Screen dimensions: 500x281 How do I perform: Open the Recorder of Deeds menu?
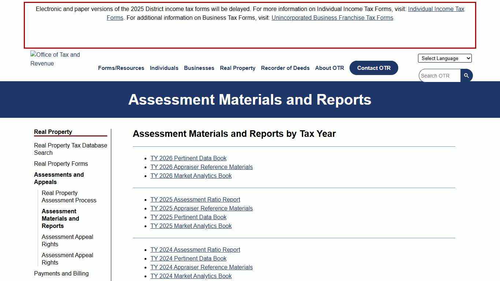285,68
